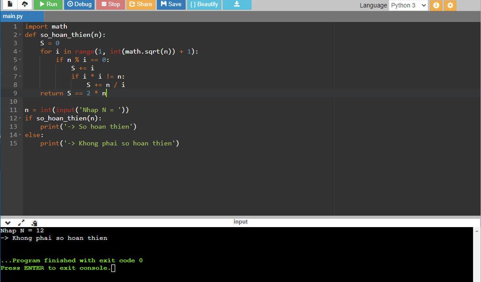The width and height of the screenshot is (481, 282).
Task: Click line number 15 in the gutter
Action: click(x=13, y=143)
